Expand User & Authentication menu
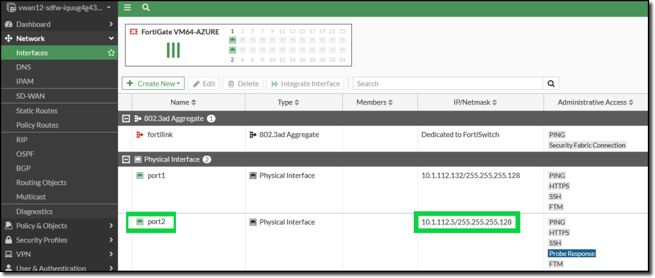Image resolution: width=655 pixels, height=278 pixels. 58,268
